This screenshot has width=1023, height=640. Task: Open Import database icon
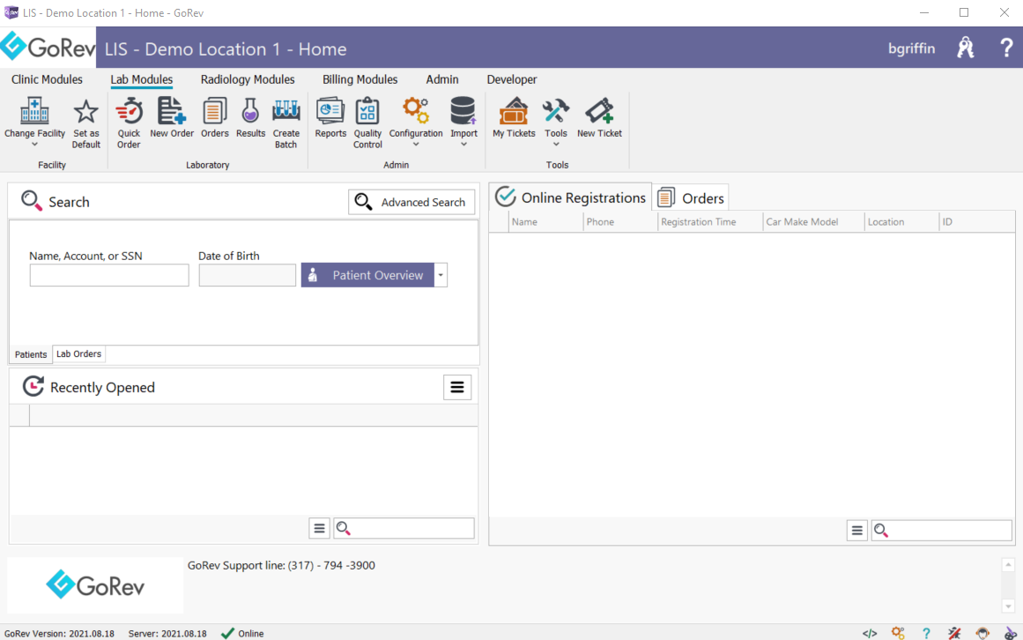(463, 112)
